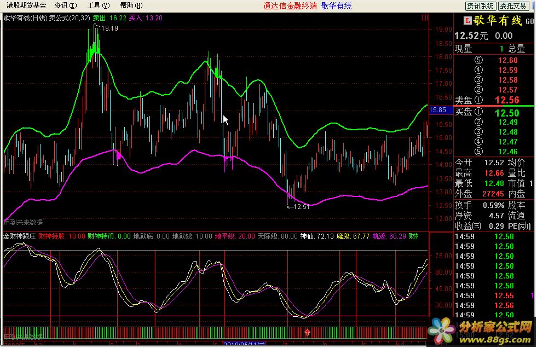This screenshot has width=537, height=348.
Task: Click the 金财神跟庄 indicator name
Action: tap(20, 236)
